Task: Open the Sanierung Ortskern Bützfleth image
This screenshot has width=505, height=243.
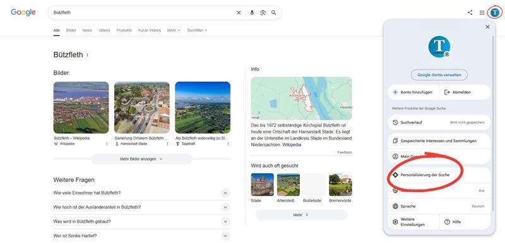Action: pos(141,108)
